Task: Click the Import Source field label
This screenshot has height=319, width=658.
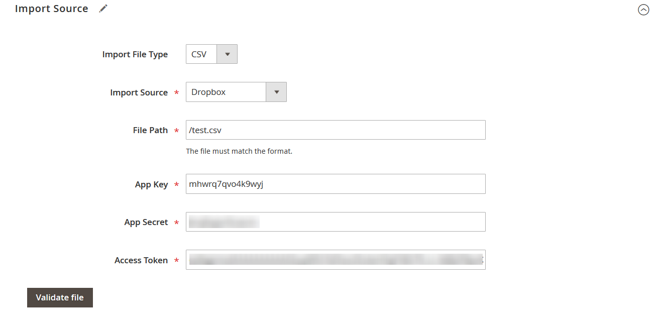Action: click(139, 92)
